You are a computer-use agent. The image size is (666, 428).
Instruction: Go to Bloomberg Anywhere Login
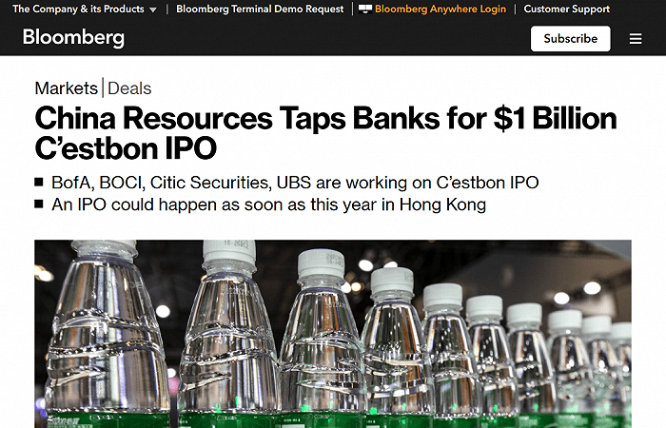441,9
